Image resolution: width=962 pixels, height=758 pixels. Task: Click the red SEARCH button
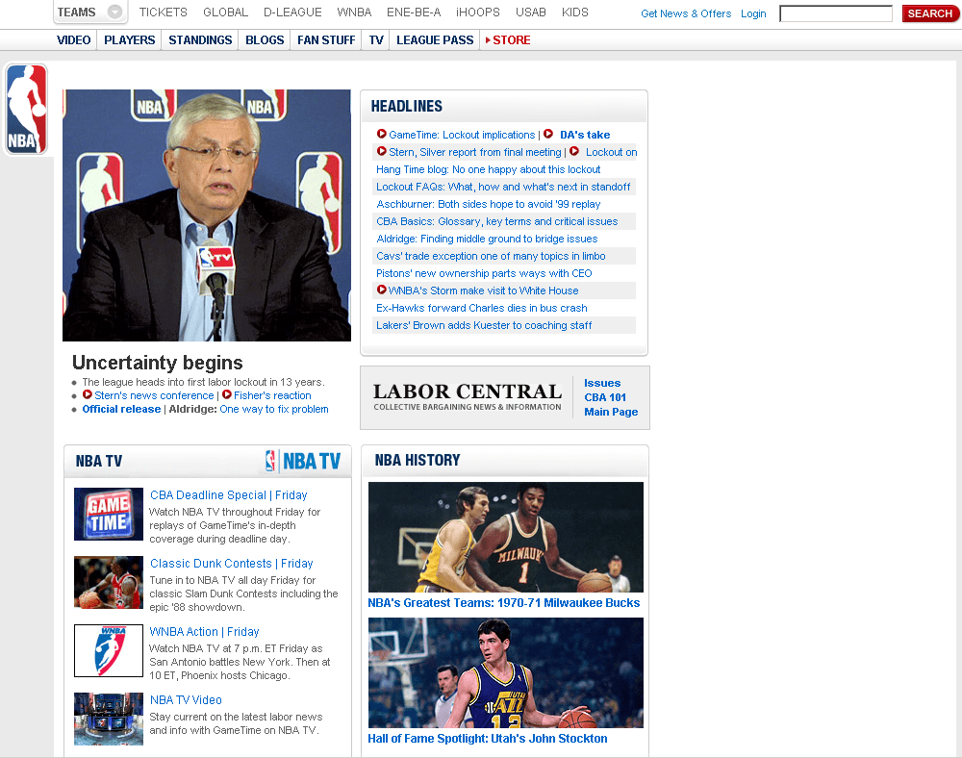(x=929, y=13)
